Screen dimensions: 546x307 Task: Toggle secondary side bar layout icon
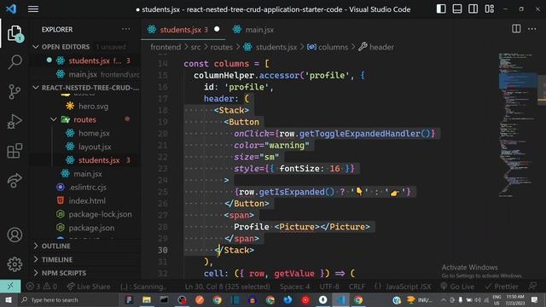pyautogui.click(x=473, y=9)
